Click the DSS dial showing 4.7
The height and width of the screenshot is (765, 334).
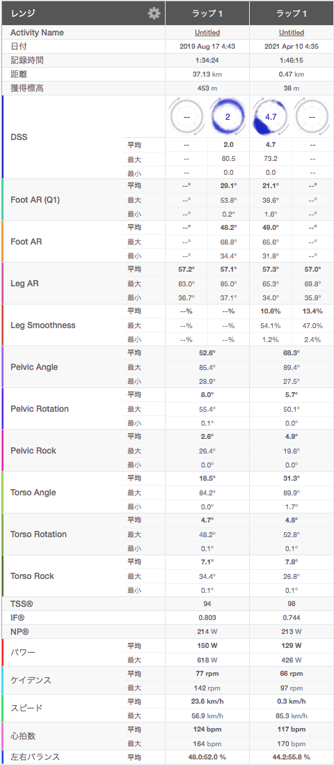(270, 118)
